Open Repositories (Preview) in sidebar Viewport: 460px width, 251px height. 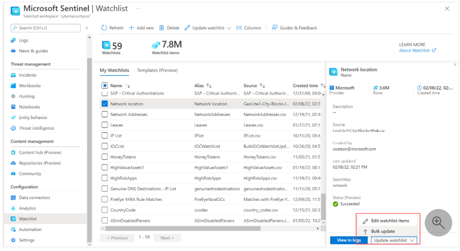[40, 163]
